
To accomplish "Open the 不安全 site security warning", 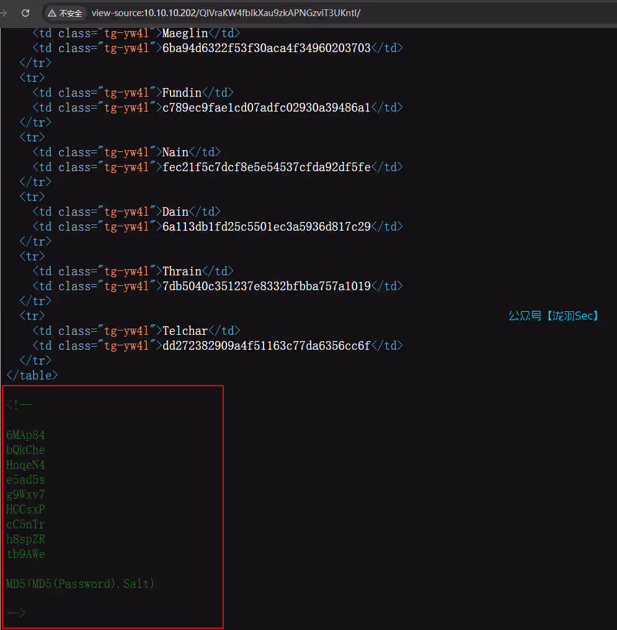I will tap(65, 13).
